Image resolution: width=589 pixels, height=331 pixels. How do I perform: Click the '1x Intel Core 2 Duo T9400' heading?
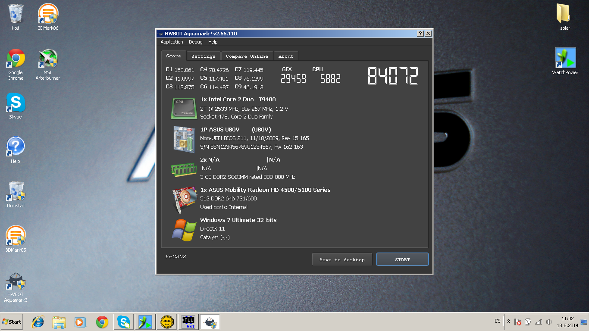[238, 100]
